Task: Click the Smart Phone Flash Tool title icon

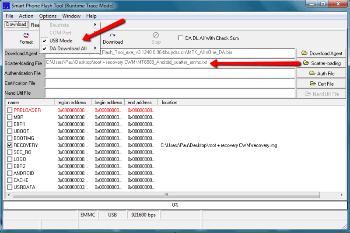Action: pyautogui.click(x=6, y=6)
